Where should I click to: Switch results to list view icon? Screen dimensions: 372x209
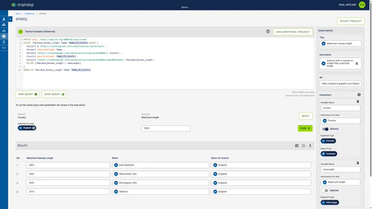(303, 146)
